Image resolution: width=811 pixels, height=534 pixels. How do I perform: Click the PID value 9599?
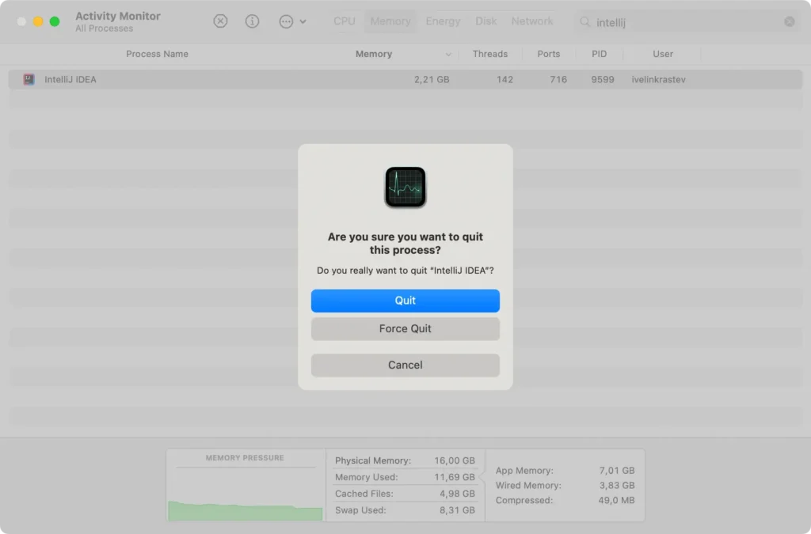pyautogui.click(x=603, y=80)
